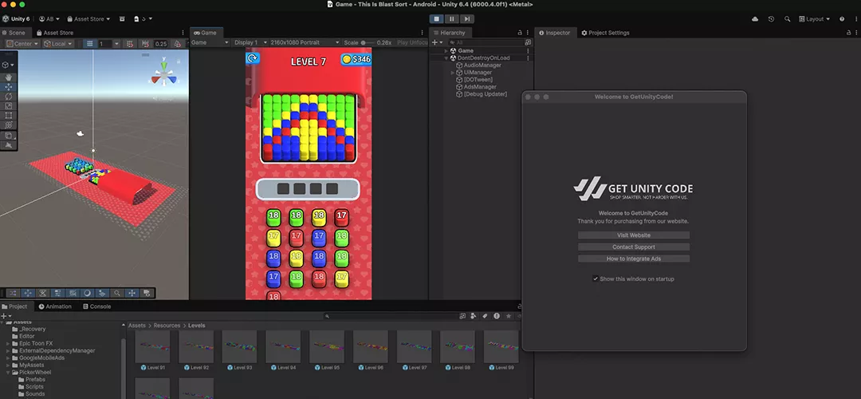Switch to the Console tab

pos(96,306)
